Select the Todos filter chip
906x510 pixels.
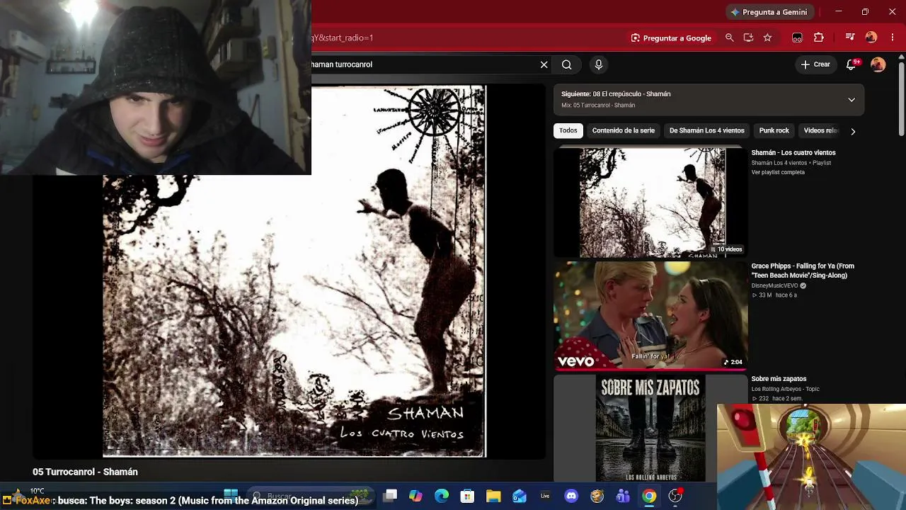tap(568, 130)
